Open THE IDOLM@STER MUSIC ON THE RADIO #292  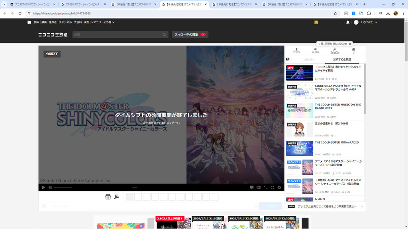pyautogui.click(x=338, y=107)
